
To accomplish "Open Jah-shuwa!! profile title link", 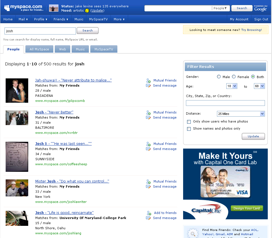I will (73, 80).
